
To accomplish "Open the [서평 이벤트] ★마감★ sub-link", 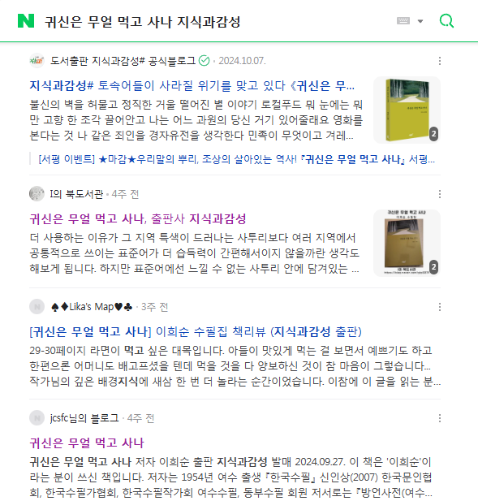I will (x=237, y=159).
